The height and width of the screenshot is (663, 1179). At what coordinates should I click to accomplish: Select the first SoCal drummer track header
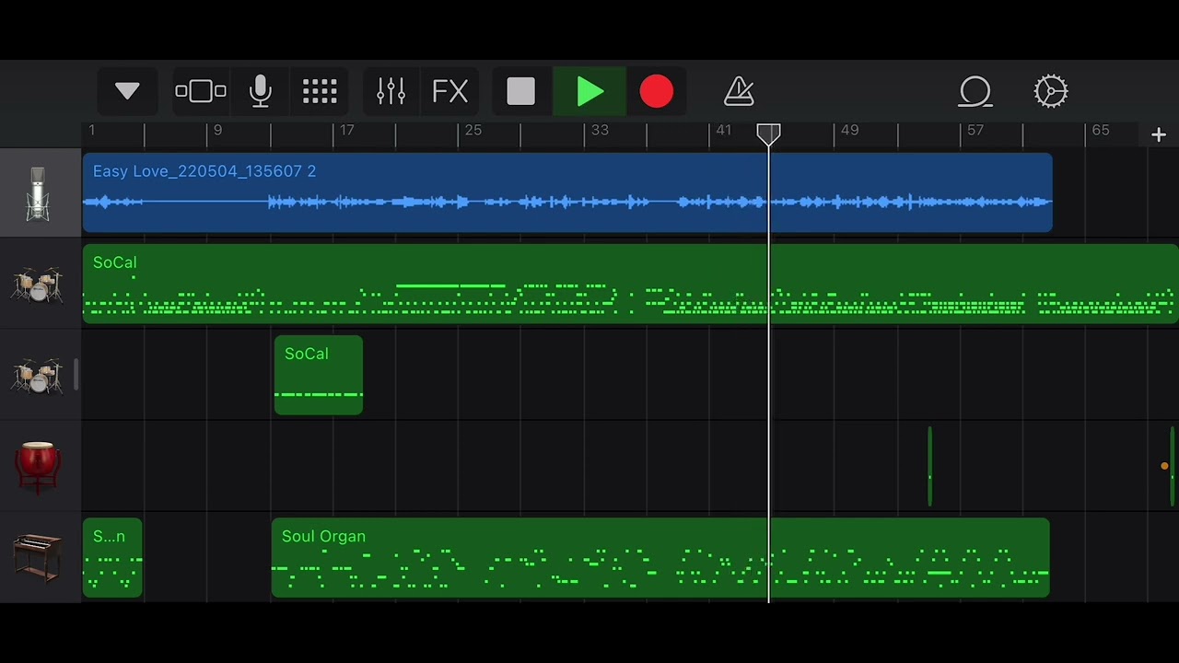pos(39,285)
